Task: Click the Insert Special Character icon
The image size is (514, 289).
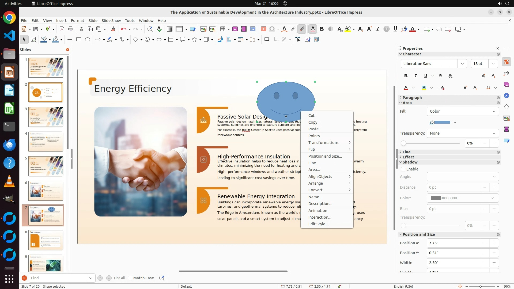Action: click(272, 29)
